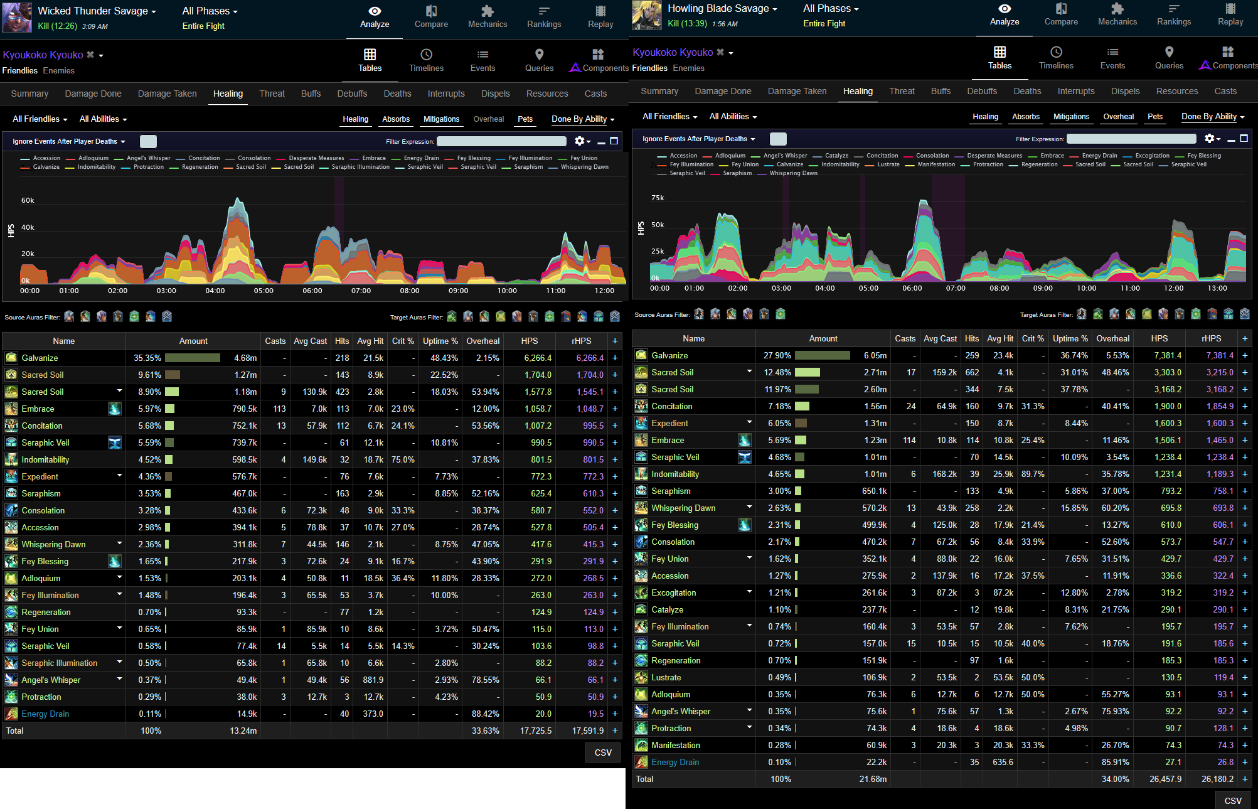Open Wicked Thunder Savage fight dropdown
The width and height of the screenshot is (1258, 809).
coord(97,11)
